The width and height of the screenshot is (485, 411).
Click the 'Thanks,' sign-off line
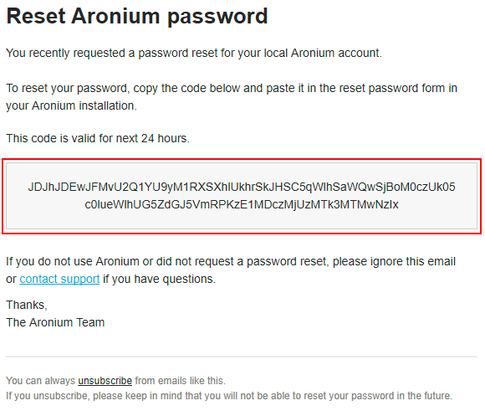pyautogui.click(x=27, y=305)
